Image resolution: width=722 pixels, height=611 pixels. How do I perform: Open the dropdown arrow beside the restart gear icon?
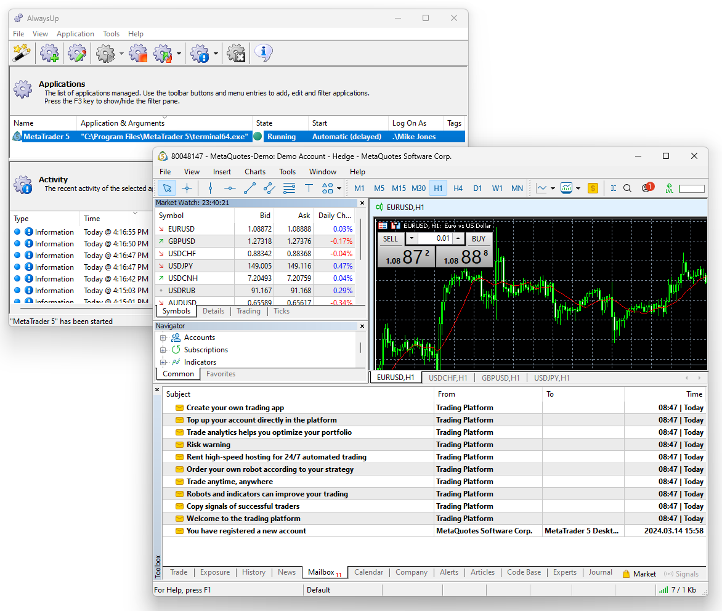(x=179, y=54)
